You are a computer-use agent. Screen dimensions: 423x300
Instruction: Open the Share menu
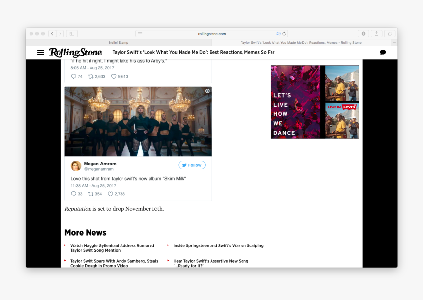tap(377, 34)
